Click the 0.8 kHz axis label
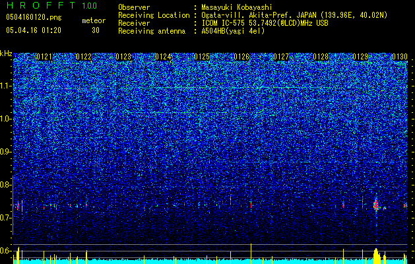The height and width of the screenshot is (264, 415). pyautogui.click(x=6, y=185)
